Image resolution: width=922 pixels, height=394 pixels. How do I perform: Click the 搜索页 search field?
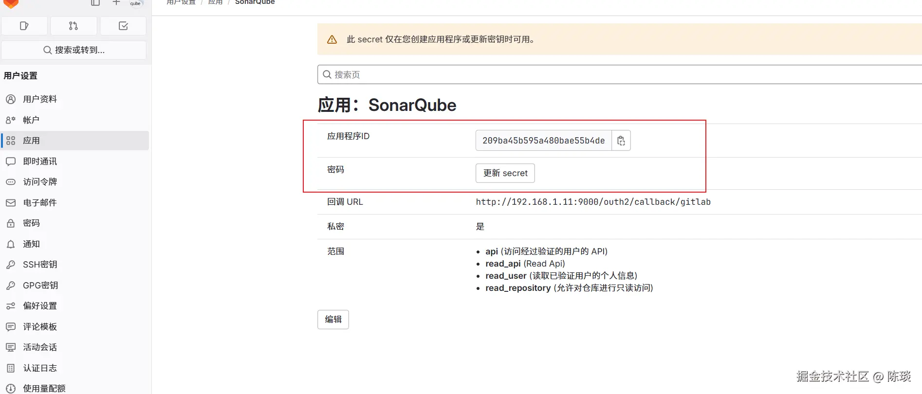[x=620, y=74]
